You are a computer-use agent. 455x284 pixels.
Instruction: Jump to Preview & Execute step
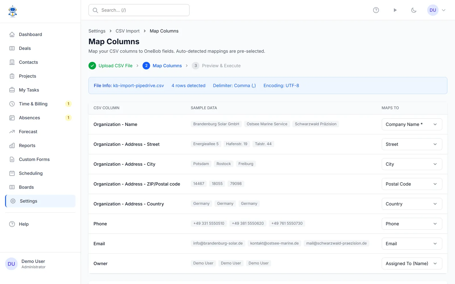click(x=221, y=66)
